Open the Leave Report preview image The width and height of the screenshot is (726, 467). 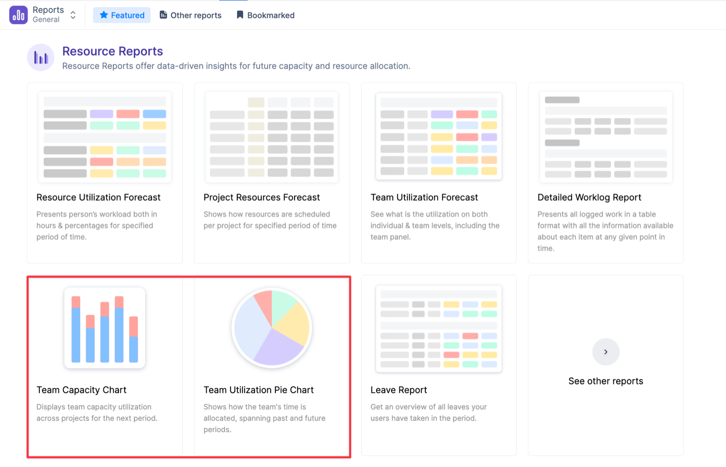pos(439,329)
